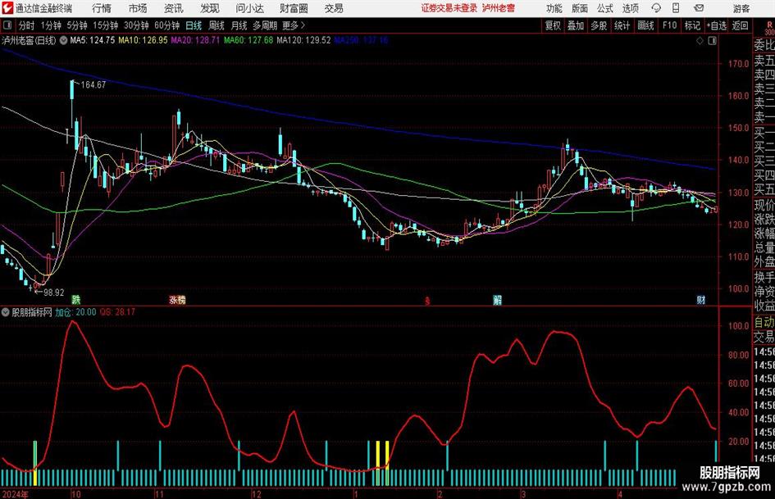Open the 行情 menu
The height and width of the screenshot is (499, 775).
coord(102,8)
